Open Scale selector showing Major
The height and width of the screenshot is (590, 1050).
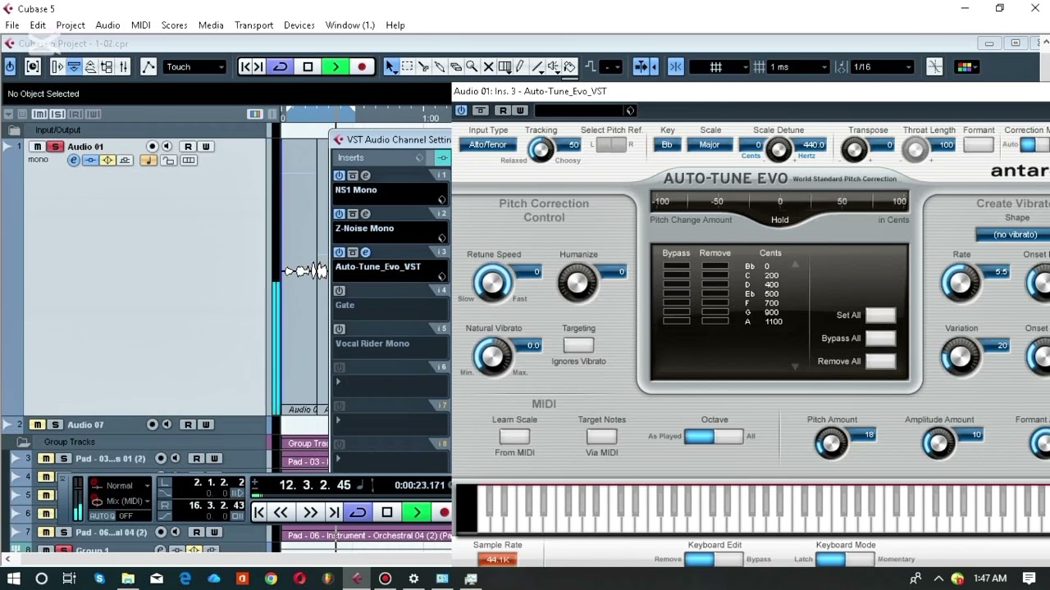pos(710,145)
